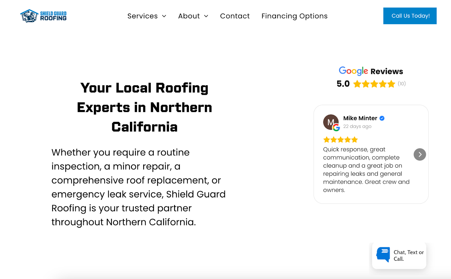
Task: Open the Financing Options page
Action: (294, 16)
